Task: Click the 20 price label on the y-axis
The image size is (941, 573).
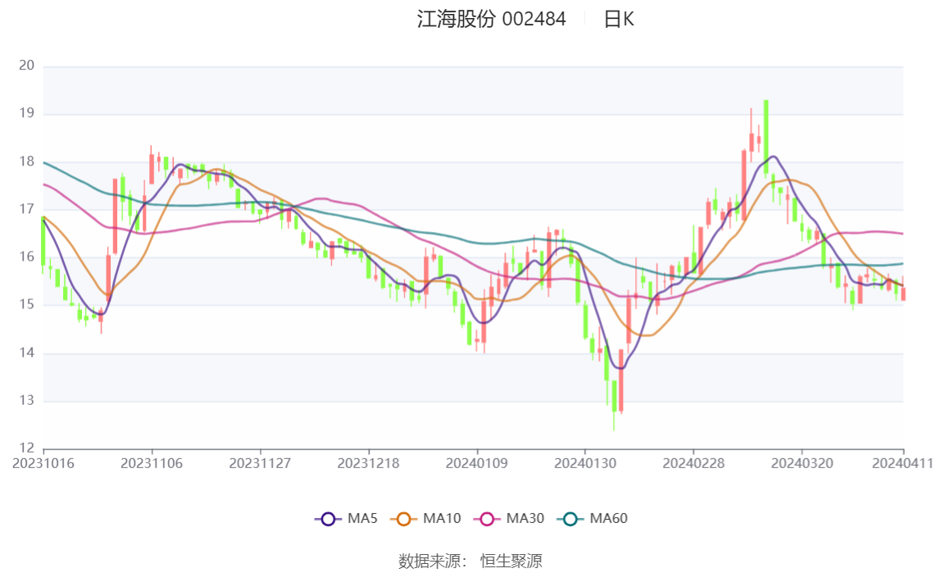Action: (25, 66)
